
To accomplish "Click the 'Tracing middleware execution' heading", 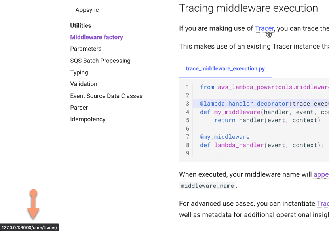I will (x=248, y=8).
